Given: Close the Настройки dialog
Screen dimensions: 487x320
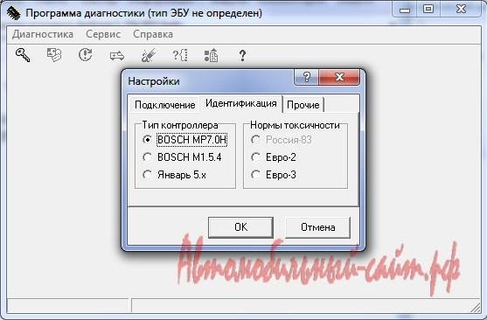Looking at the screenshot, I should [x=339, y=77].
